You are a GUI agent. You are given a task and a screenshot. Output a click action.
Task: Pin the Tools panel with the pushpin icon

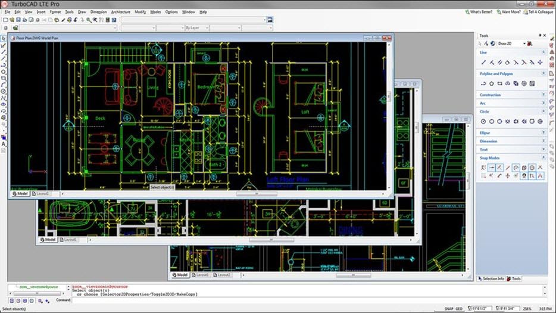tap(540, 36)
